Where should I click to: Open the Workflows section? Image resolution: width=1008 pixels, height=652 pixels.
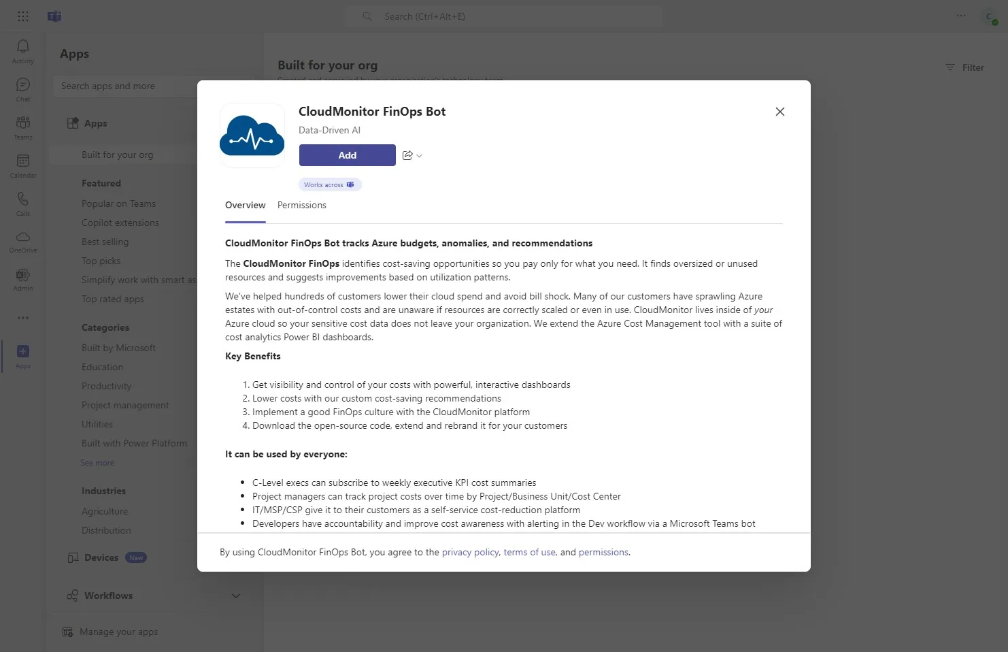[x=109, y=596]
